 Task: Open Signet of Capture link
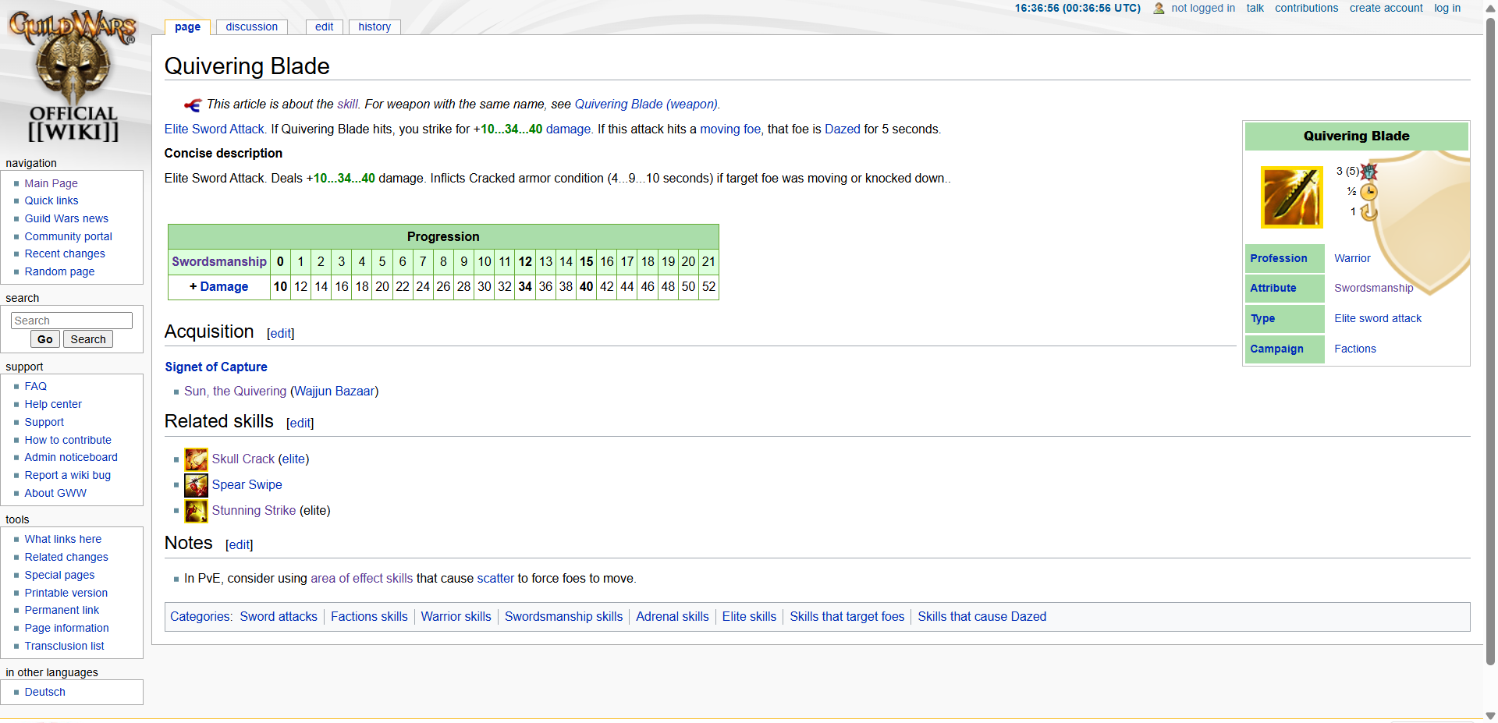coord(216,367)
